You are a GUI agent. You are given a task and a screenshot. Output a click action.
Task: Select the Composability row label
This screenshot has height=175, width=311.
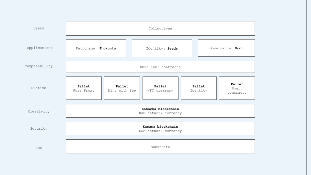[x=39, y=66]
